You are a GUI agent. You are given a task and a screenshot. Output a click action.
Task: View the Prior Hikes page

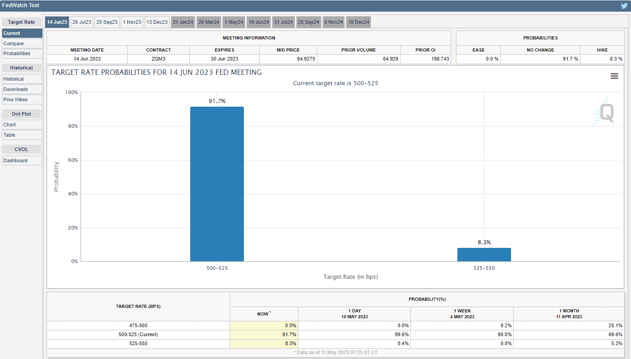[x=22, y=99]
